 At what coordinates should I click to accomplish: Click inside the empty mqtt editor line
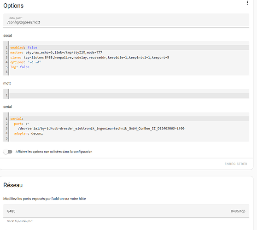129,95
